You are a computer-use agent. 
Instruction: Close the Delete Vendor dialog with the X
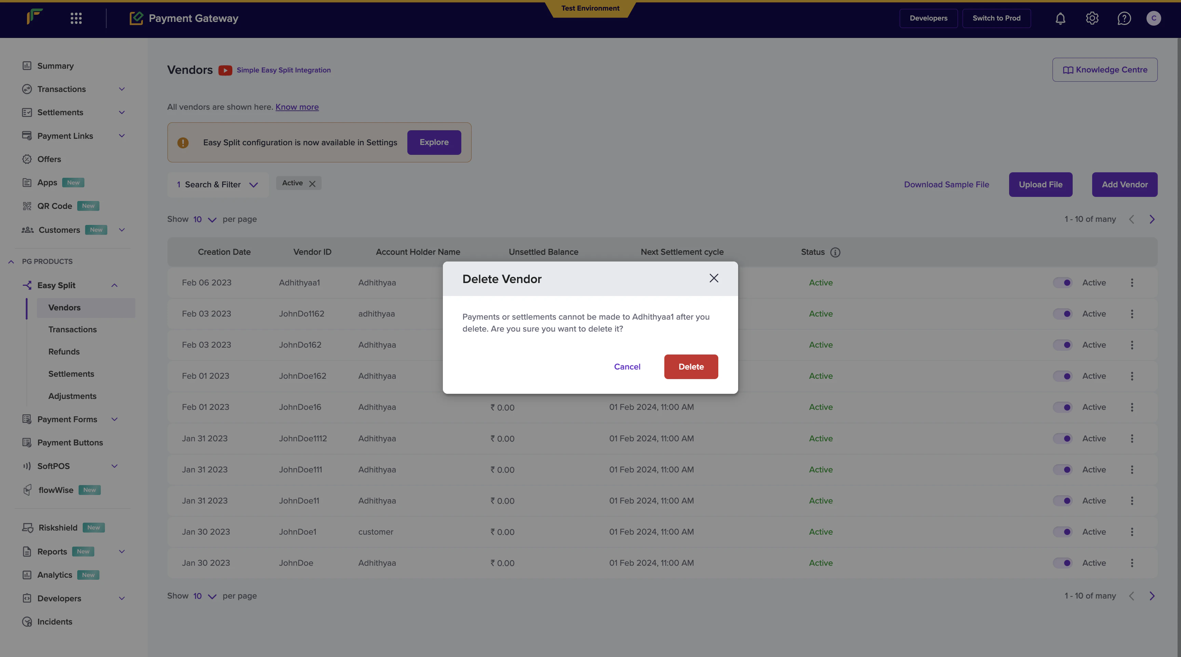[714, 278]
